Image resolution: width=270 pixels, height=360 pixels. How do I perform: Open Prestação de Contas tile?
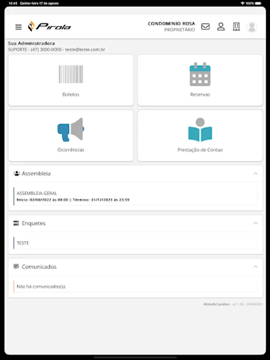(x=200, y=136)
